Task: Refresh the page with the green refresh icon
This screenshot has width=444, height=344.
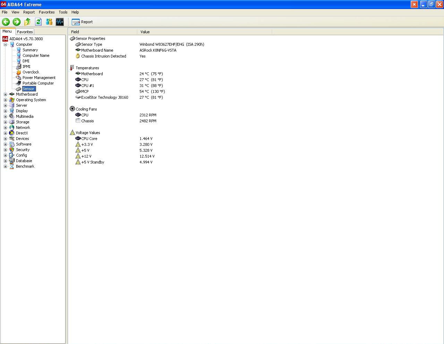Action: [38, 22]
